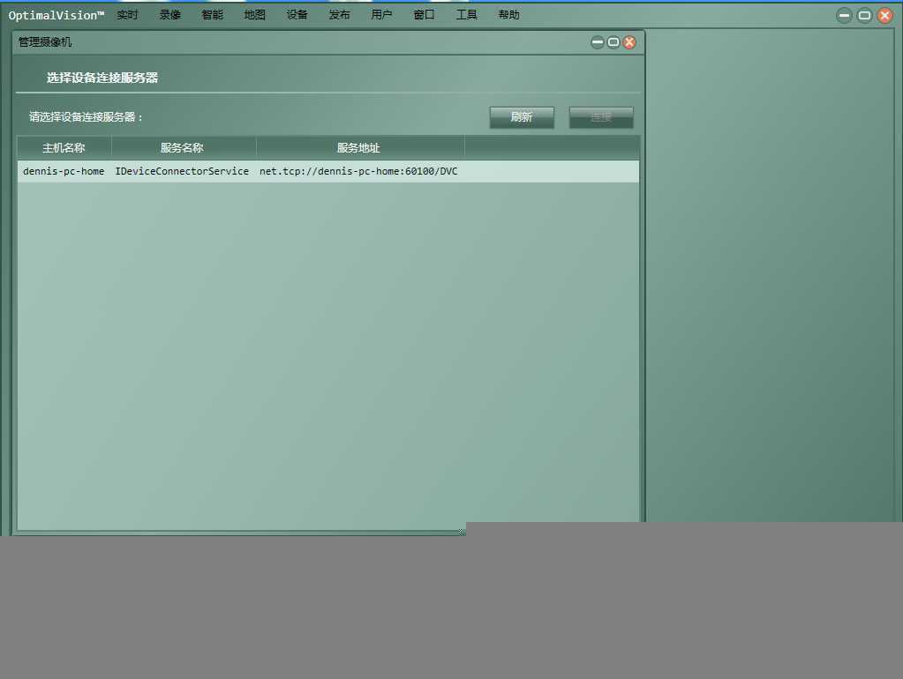Click the greyed-out 连接 button
Image resolution: width=903 pixels, height=679 pixels.
click(601, 117)
